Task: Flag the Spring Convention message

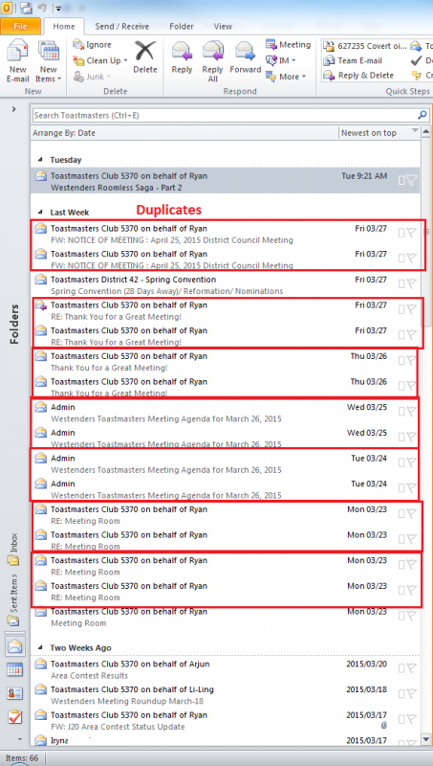Action: pyautogui.click(x=413, y=284)
